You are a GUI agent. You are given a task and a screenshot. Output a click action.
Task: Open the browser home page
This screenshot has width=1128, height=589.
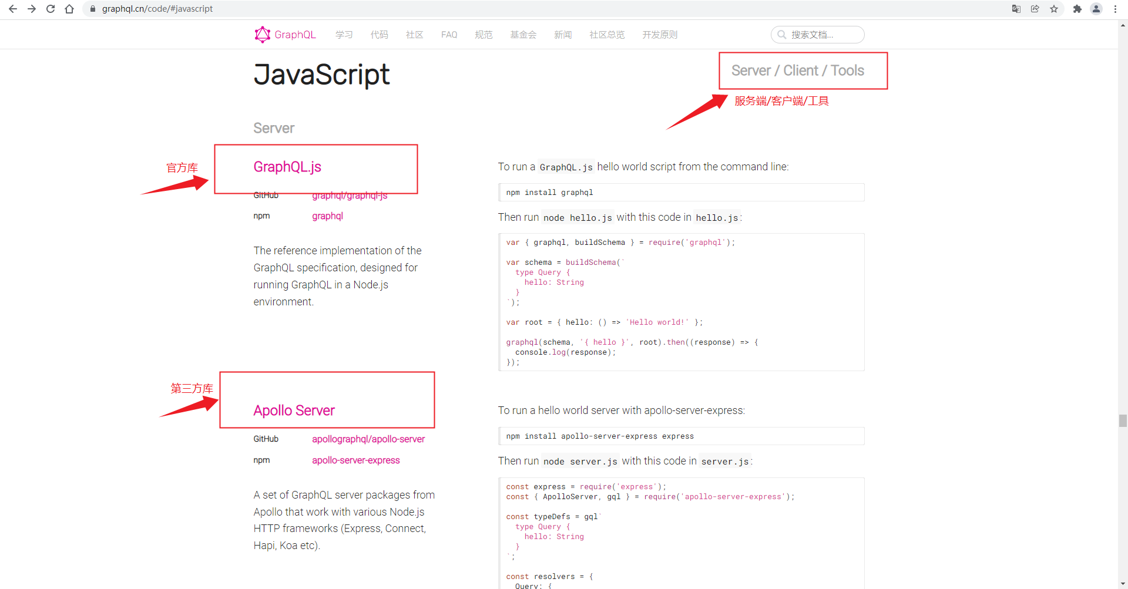pyautogui.click(x=69, y=9)
